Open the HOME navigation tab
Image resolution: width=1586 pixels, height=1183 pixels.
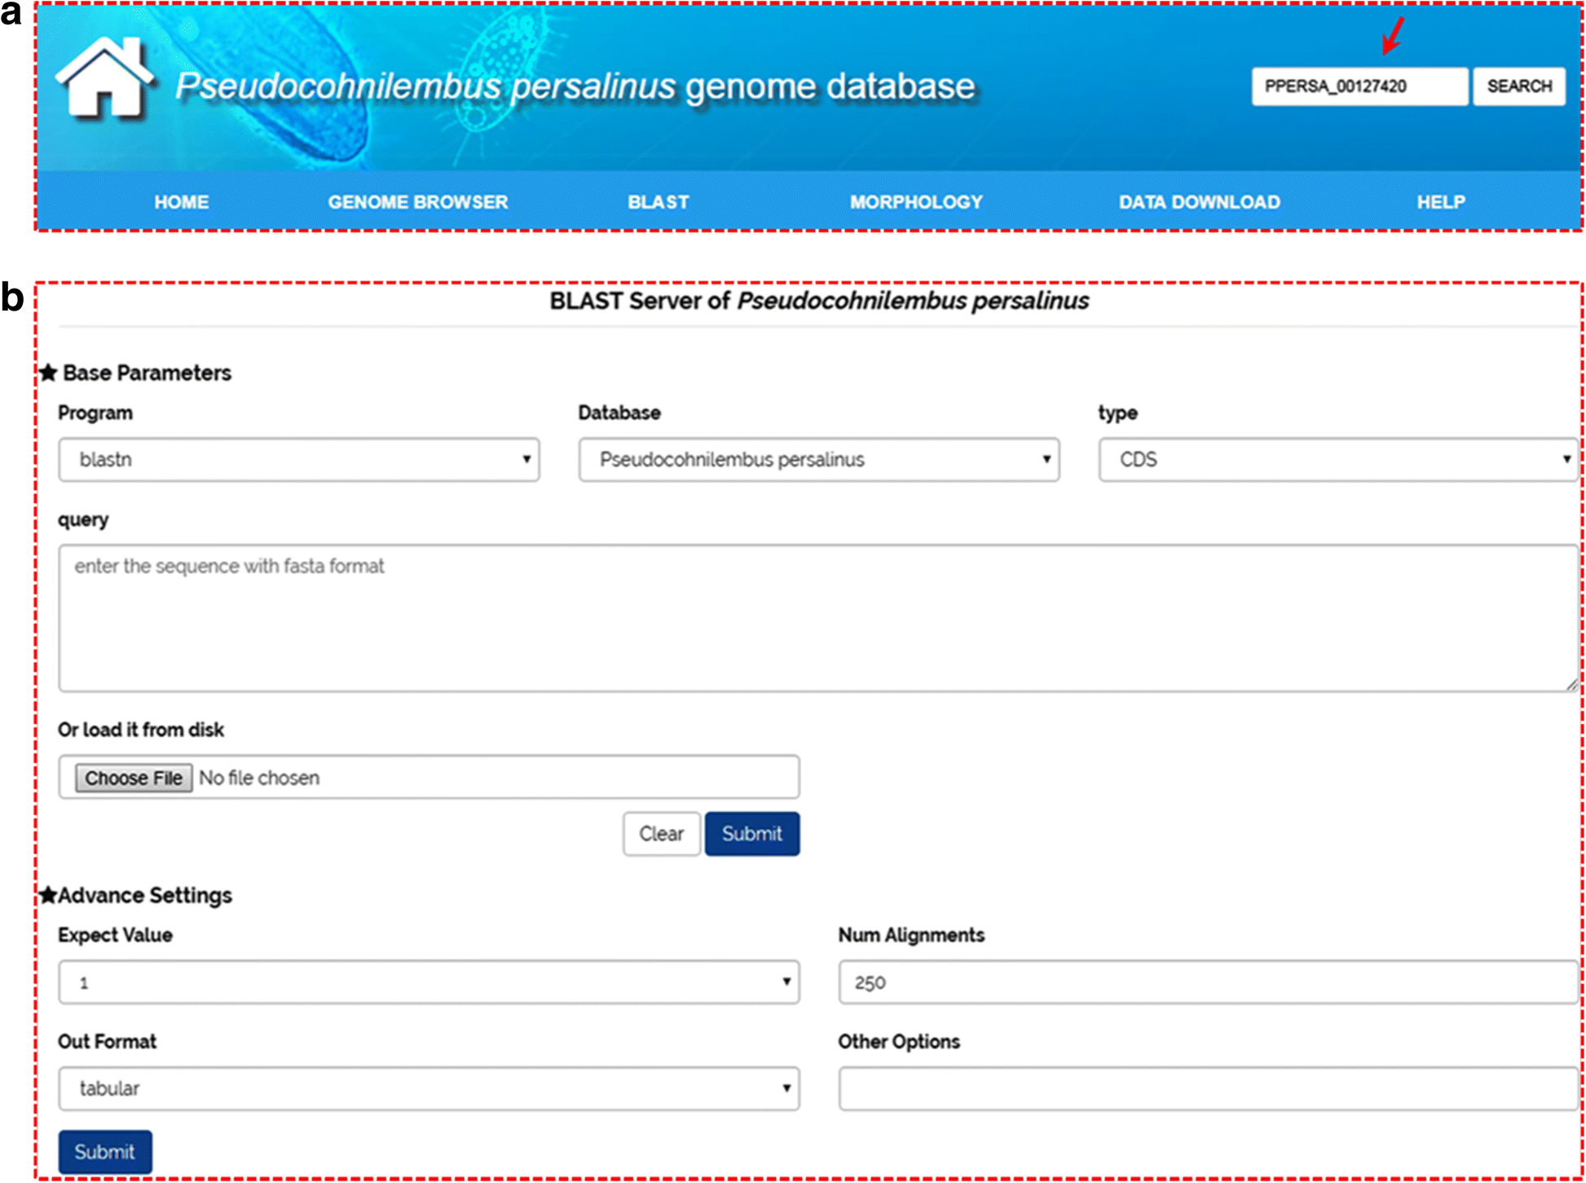182,202
